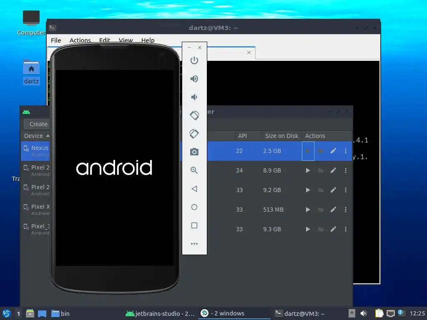Open the terminal File menu
Viewport: 427px width, 320px height.
(56, 40)
